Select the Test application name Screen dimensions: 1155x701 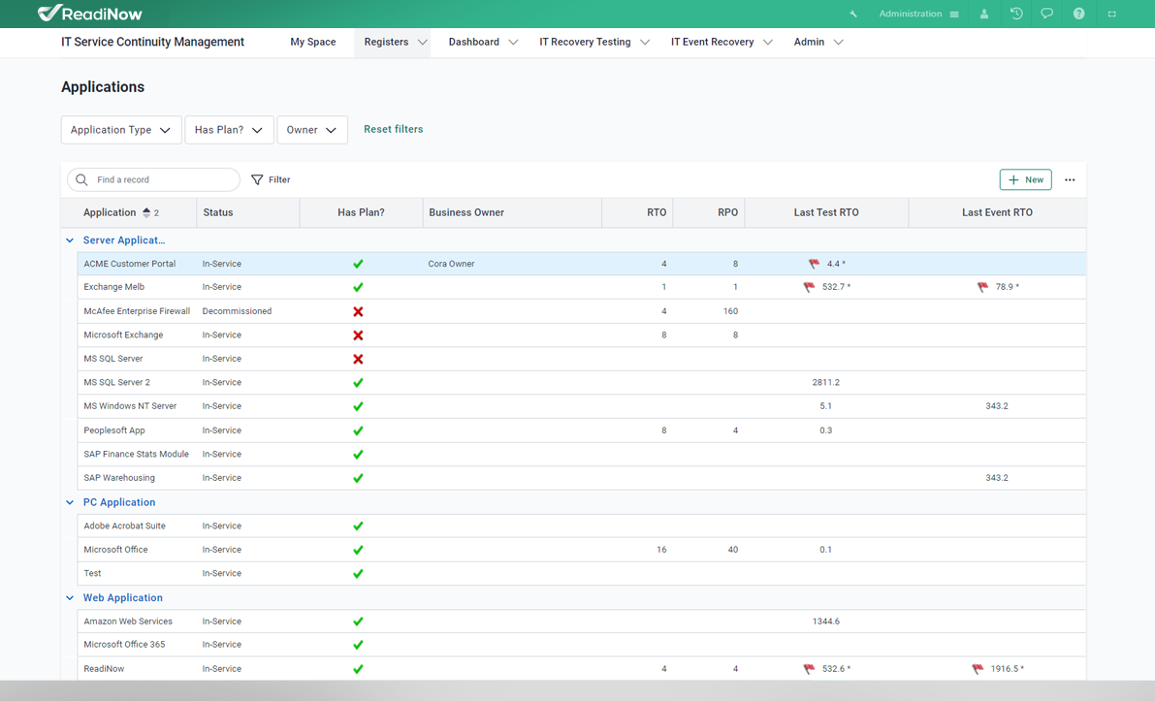pyautogui.click(x=92, y=574)
